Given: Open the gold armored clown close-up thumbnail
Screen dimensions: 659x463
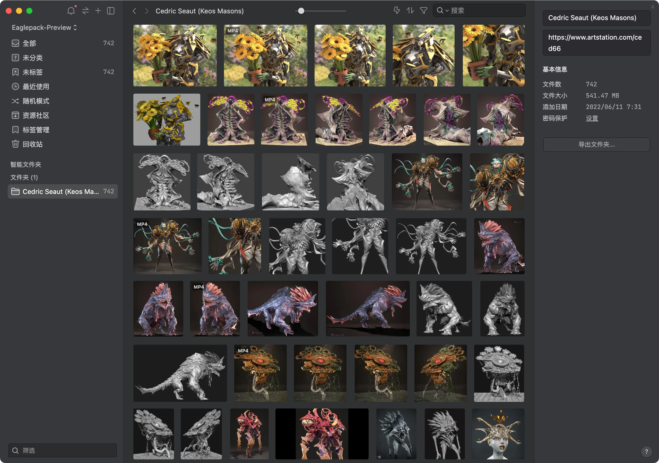Looking at the screenshot, I should pyautogui.click(x=497, y=182).
